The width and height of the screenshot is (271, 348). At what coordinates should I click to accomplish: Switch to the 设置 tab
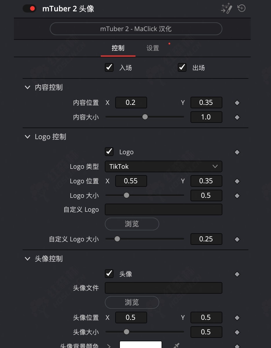153,48
